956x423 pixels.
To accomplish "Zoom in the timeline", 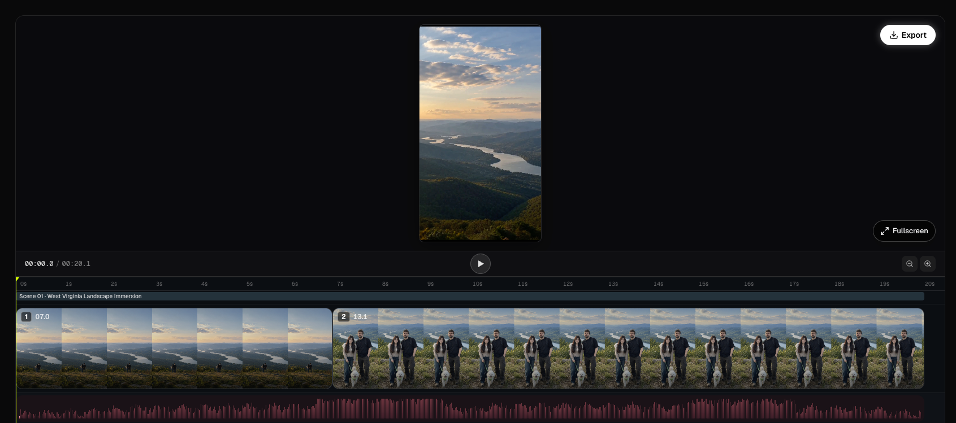I will pyautogui.click(x=928, y=264).
